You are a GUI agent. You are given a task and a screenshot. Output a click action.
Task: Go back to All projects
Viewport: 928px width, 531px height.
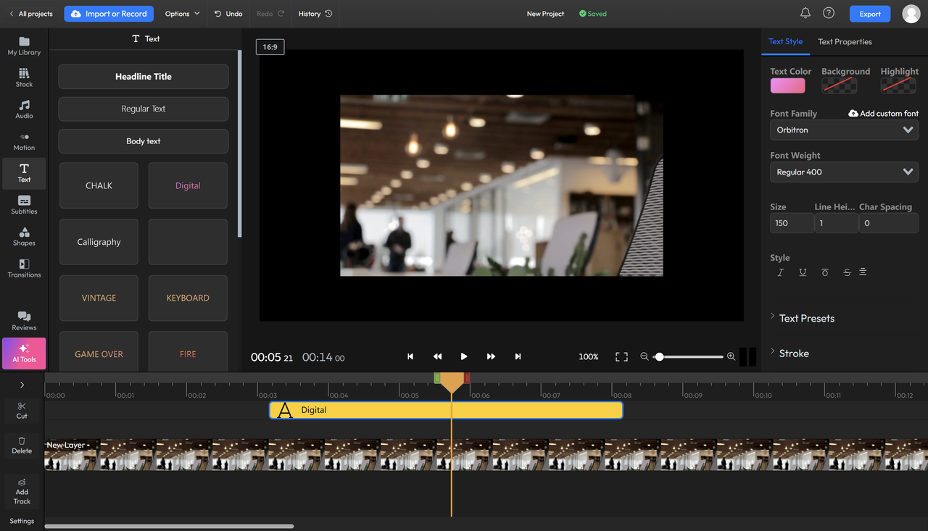coord(30,14)
